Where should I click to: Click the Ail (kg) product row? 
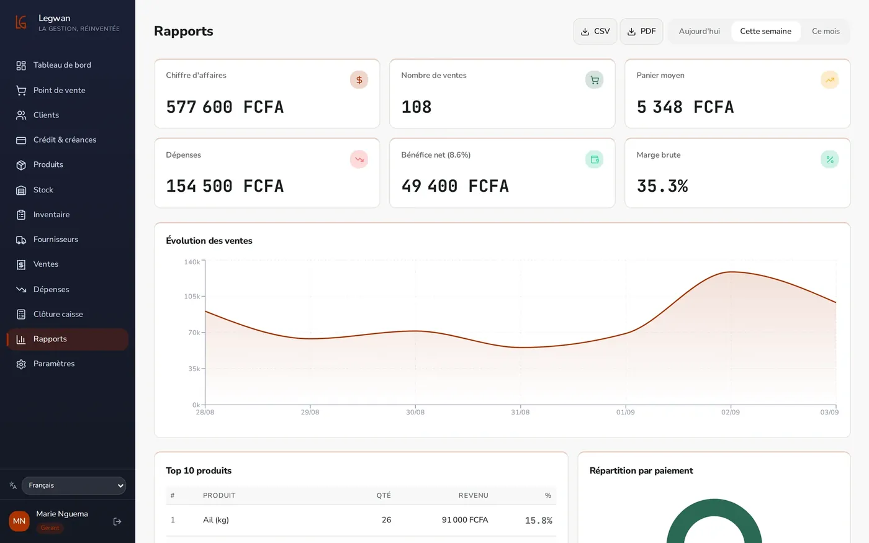click(x=361, y=520)
